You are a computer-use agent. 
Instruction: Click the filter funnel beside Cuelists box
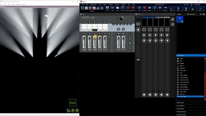(x=188, y=14)
